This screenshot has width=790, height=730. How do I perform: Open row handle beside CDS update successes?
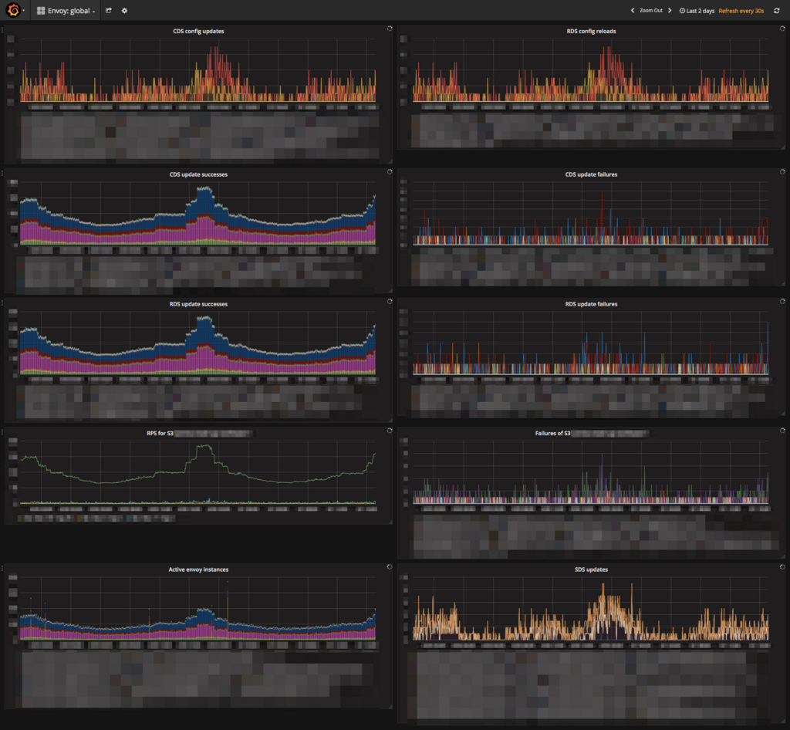click(2, 174)
